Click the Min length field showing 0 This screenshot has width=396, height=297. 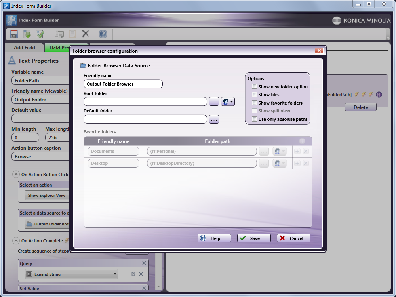click(25, 138)
